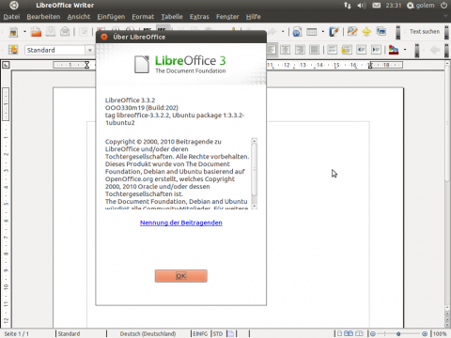
Task: Open the Font Color dropdown arrow
Action: [405, 50]
